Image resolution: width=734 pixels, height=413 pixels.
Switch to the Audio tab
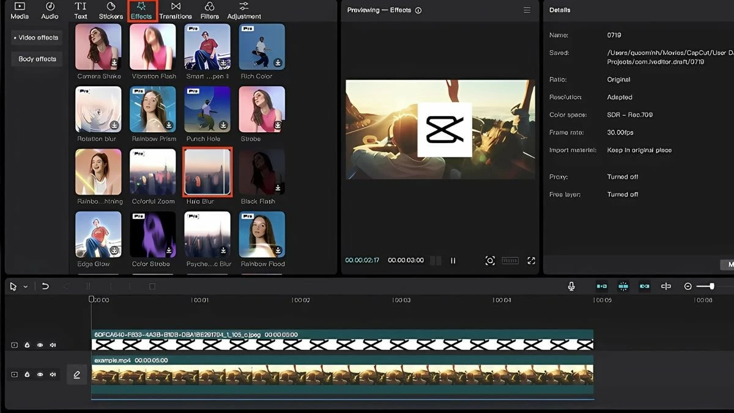(50, 10)
